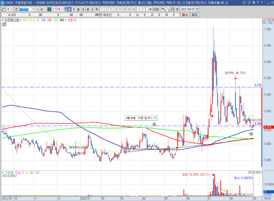Click the 신 badge beside the stock name

[50, 10]
